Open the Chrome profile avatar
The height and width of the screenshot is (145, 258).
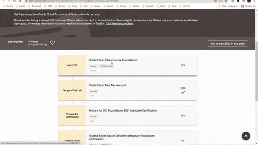(249, 1)
